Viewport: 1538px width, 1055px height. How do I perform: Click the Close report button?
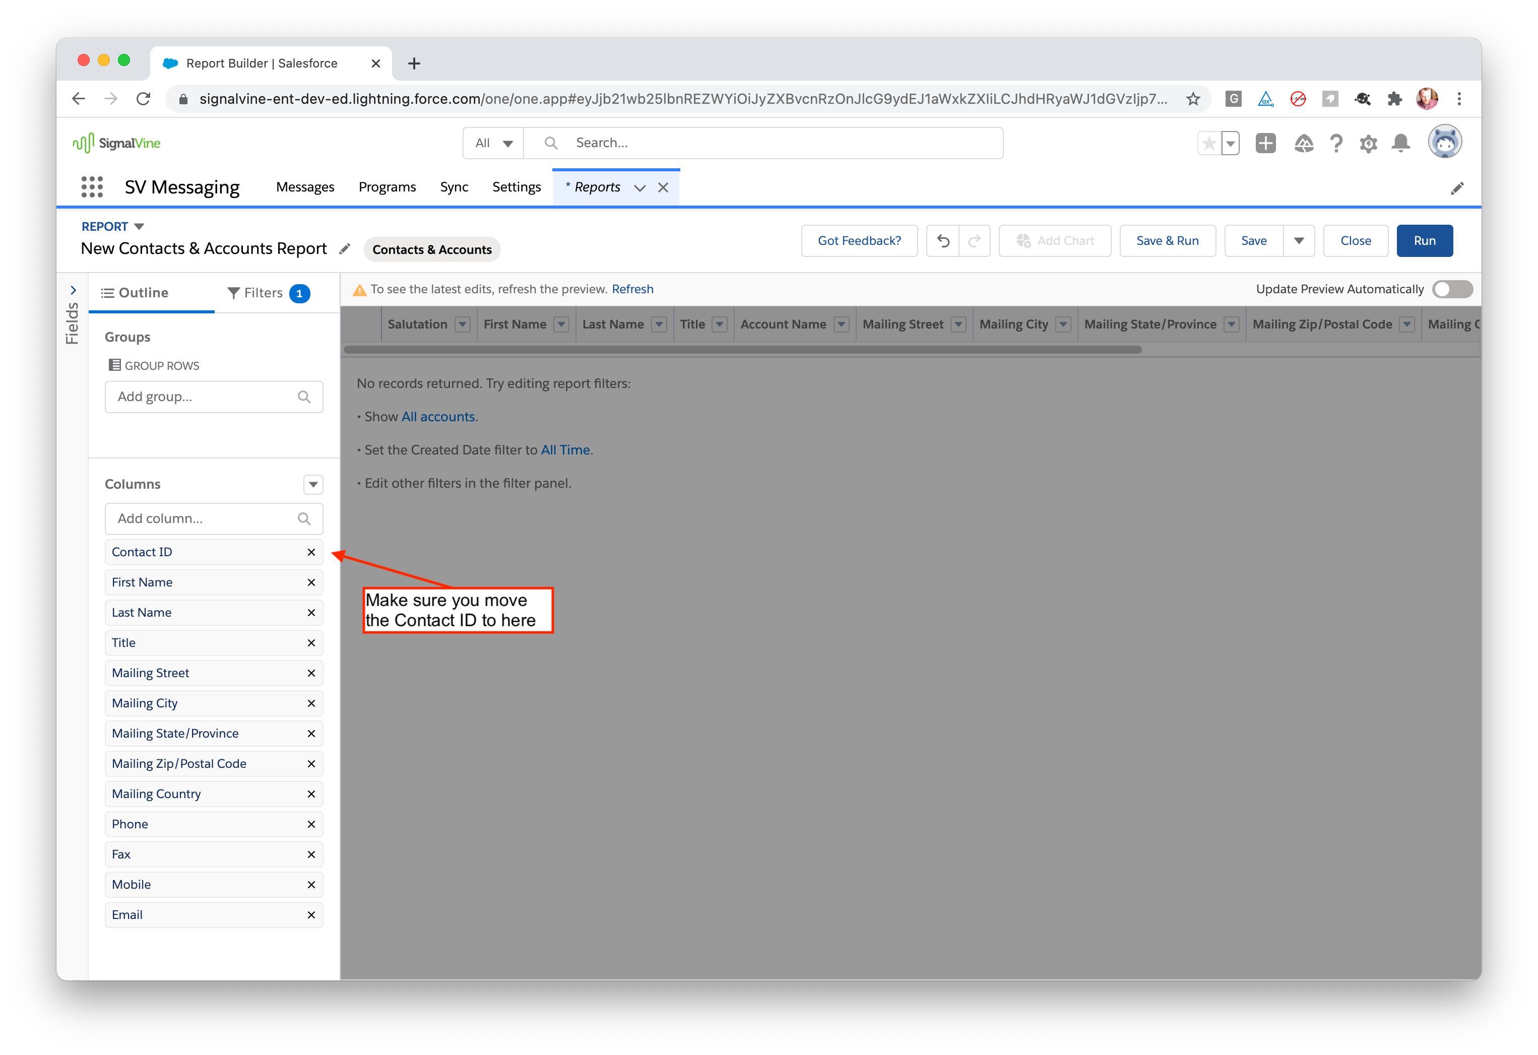1356,241
